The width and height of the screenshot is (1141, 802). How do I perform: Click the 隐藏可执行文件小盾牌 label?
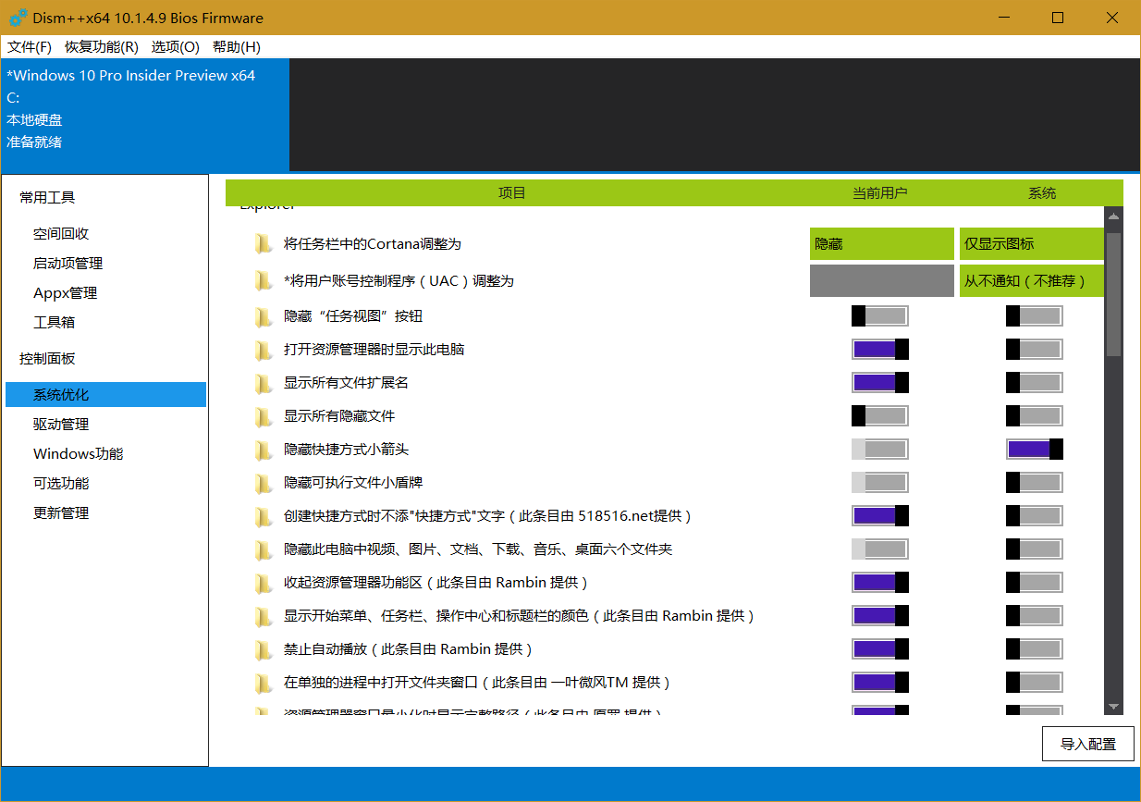coord(353,483)
